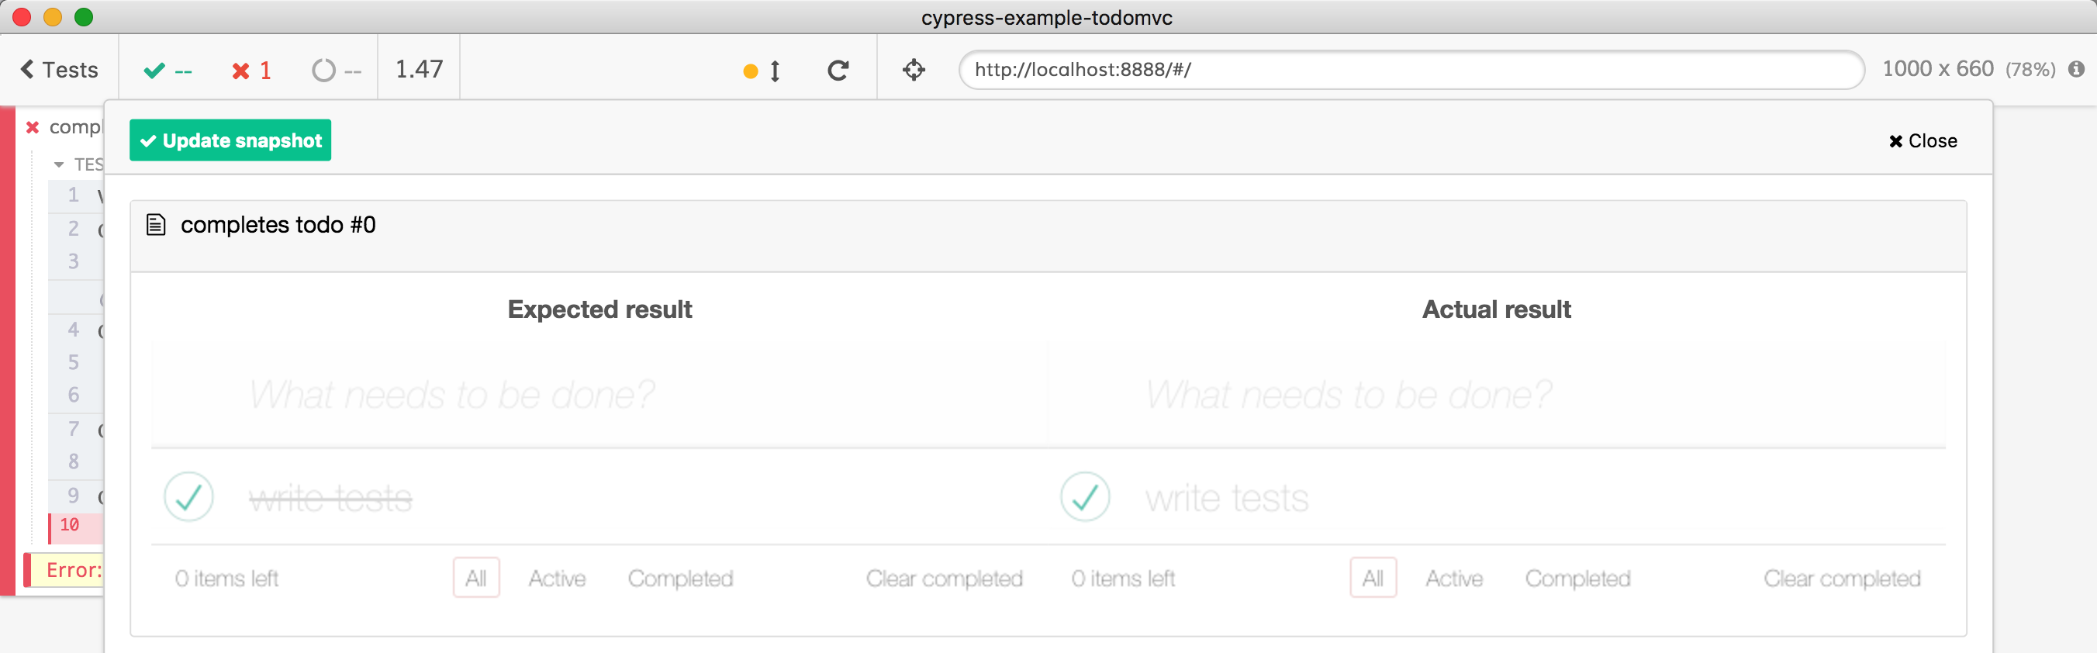
Task: Select Active filter in actual result
Action: (1454, 578)
